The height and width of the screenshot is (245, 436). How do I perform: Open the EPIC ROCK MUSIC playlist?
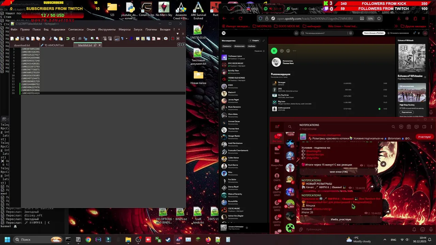coord(243,64)
